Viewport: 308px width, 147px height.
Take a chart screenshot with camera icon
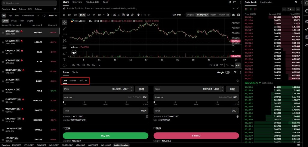(233, 15)
